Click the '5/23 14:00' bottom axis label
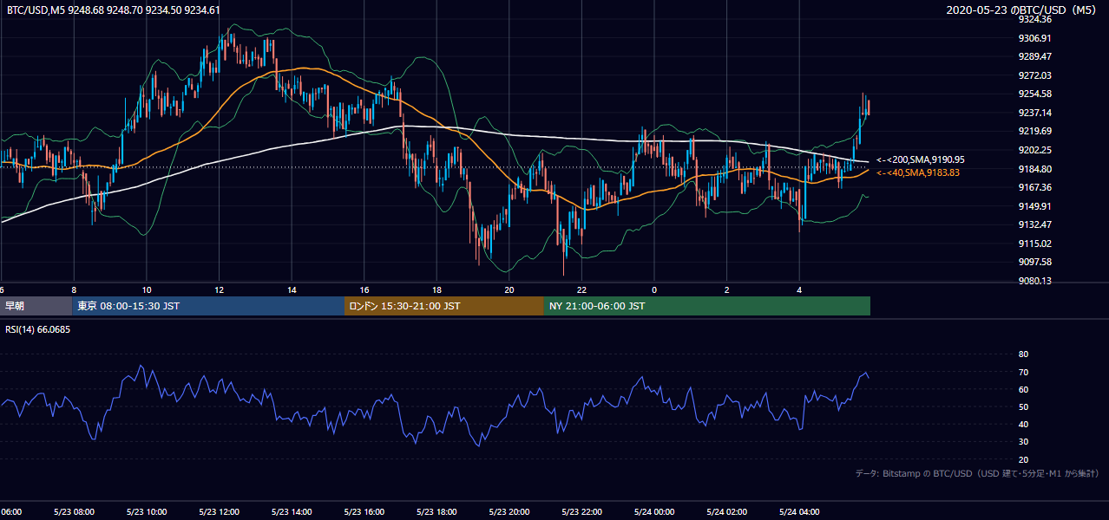Screen dimensions: 1109x520 coord(292,511)
